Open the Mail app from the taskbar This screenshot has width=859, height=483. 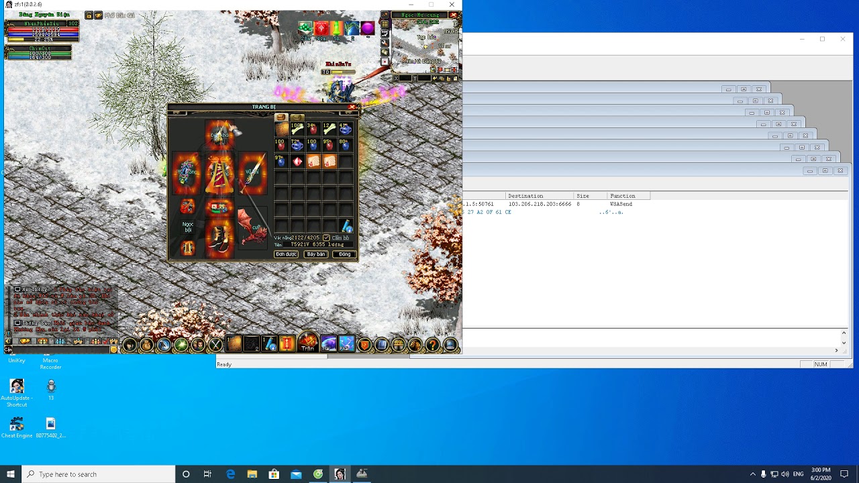[x=296, y=474]
